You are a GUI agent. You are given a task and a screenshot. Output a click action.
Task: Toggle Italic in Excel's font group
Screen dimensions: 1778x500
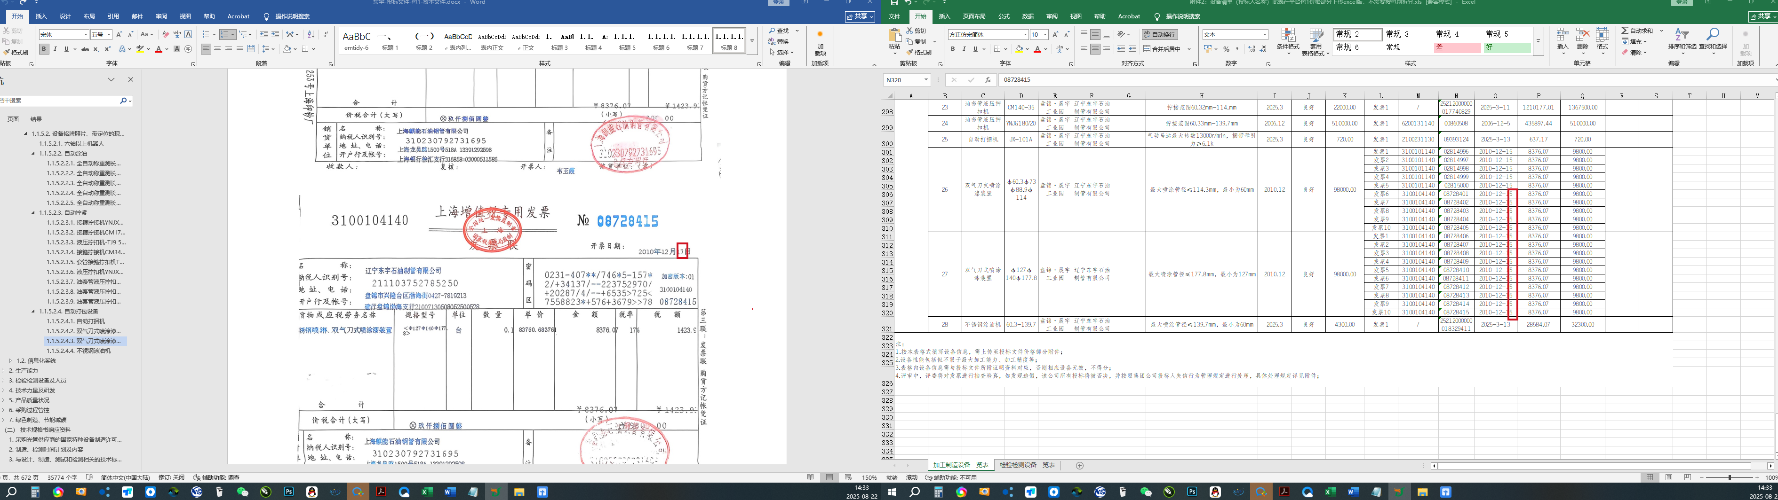tap(964, 49)
